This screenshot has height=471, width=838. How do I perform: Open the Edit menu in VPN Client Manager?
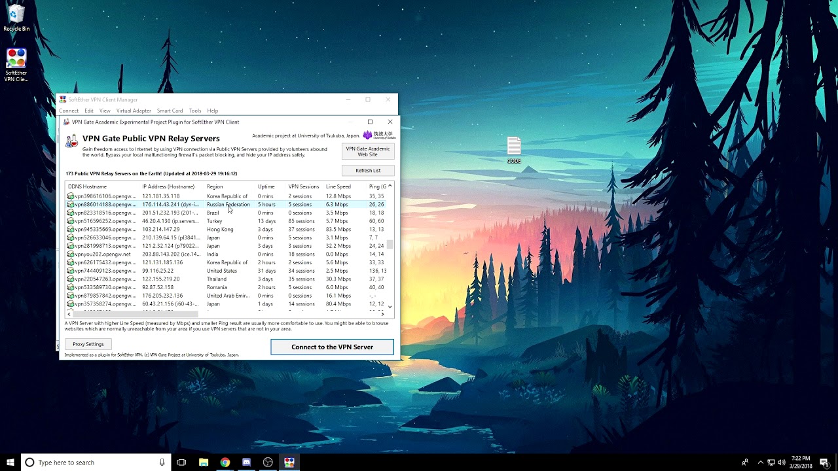(89, 111)
